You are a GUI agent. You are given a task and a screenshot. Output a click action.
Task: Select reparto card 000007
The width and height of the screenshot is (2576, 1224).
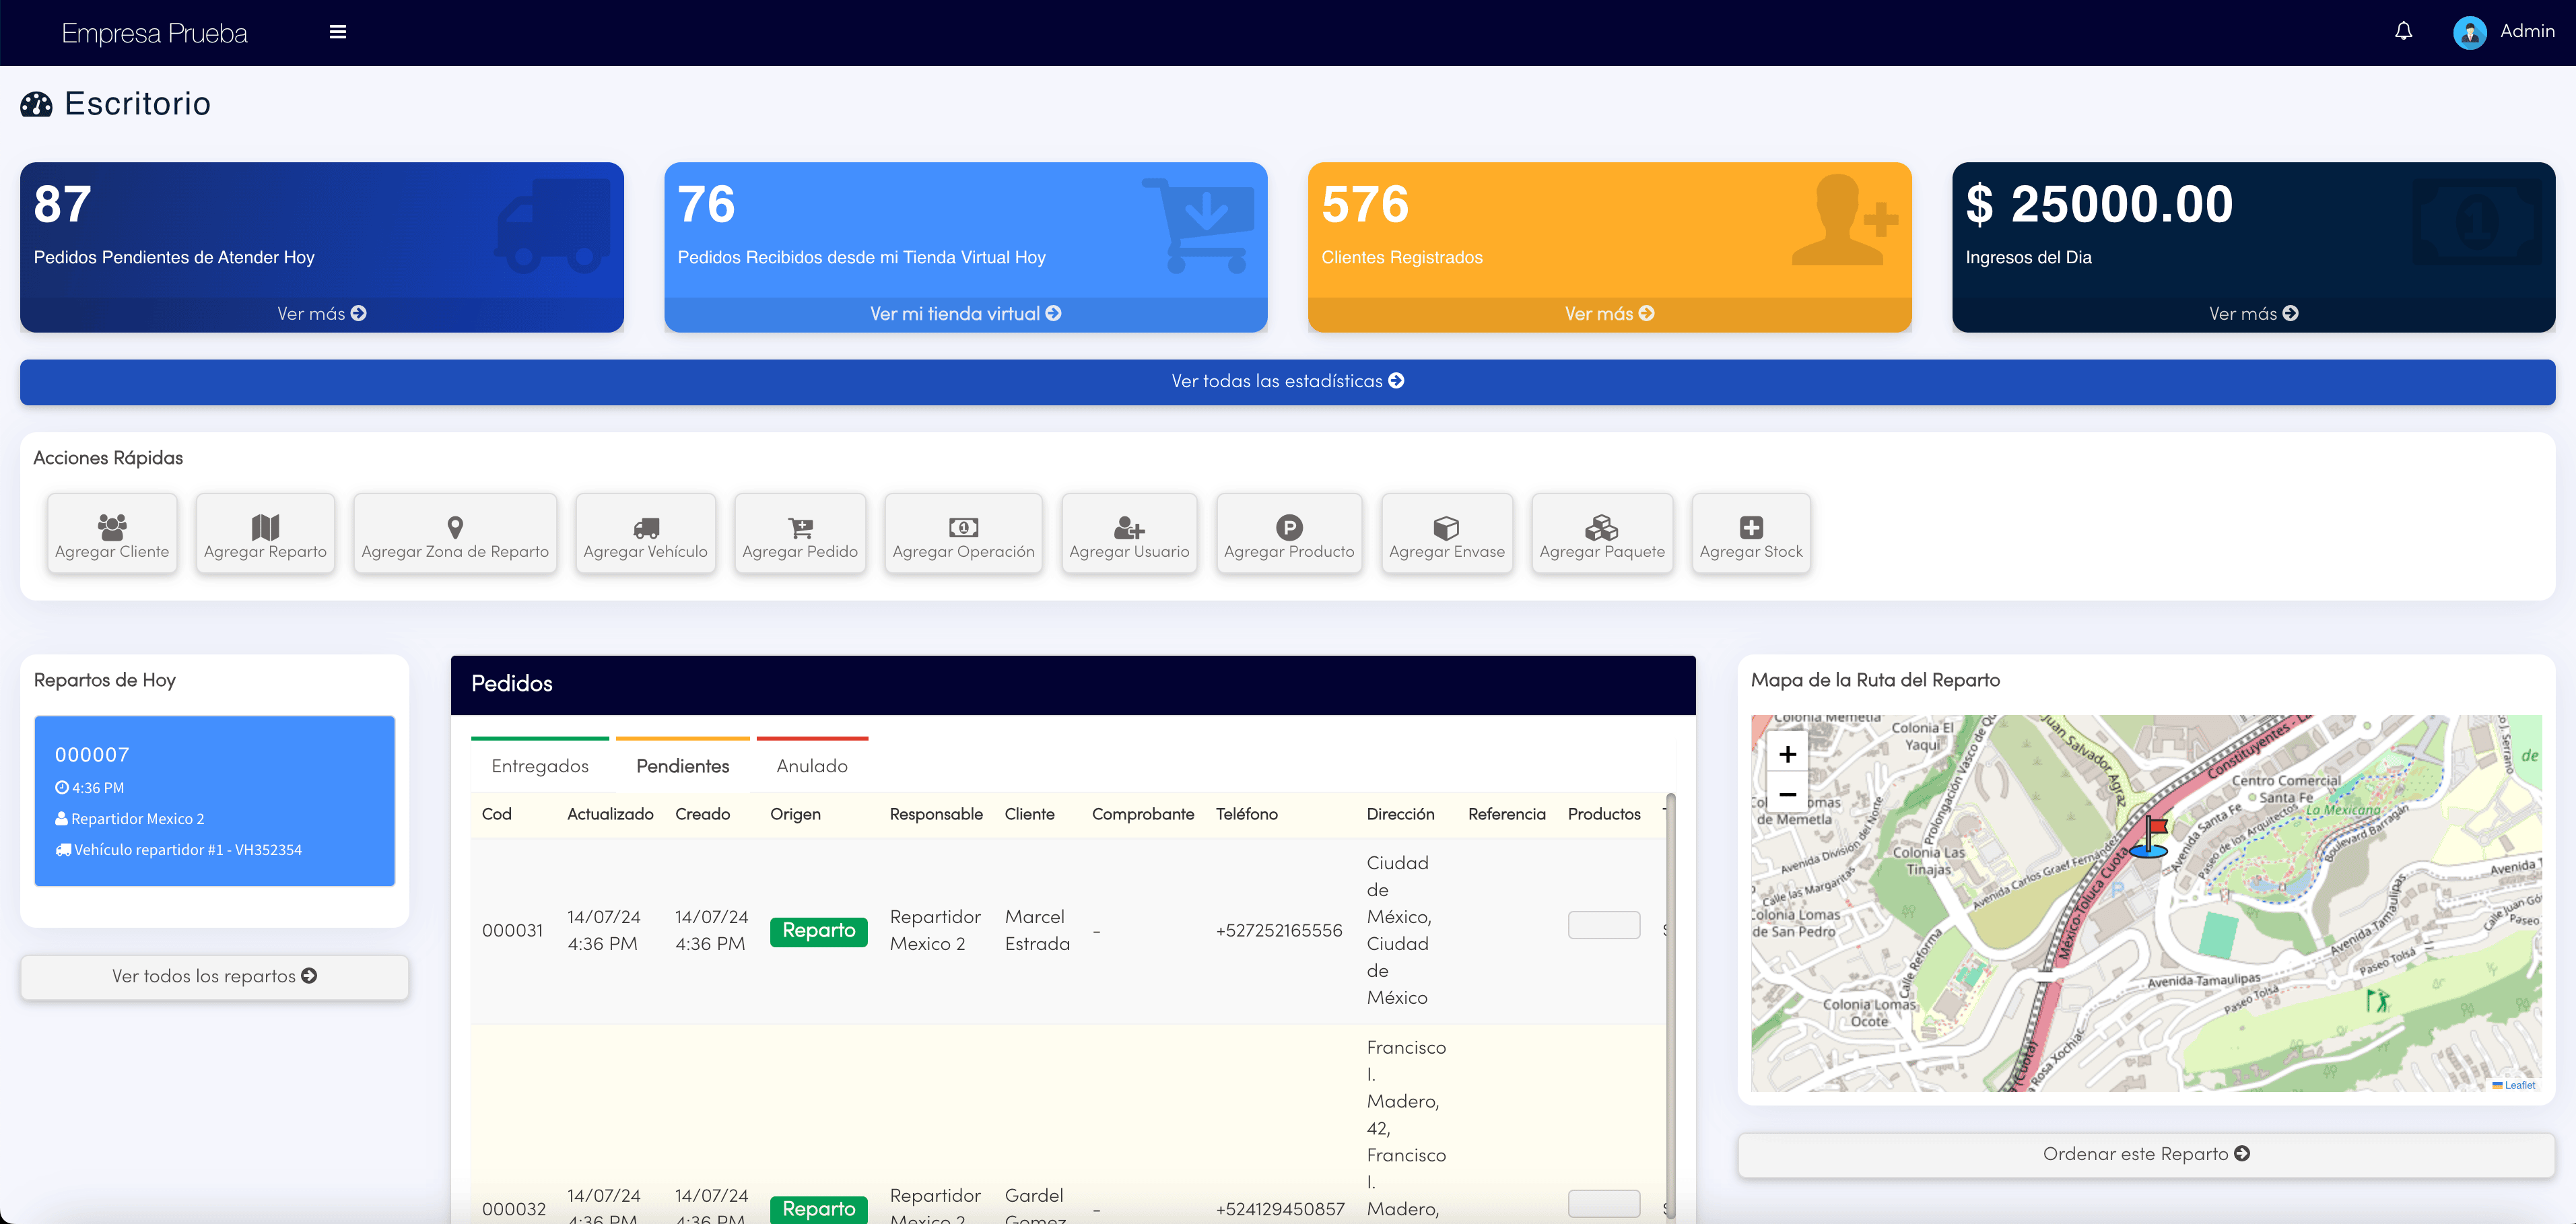click(214, 801)
